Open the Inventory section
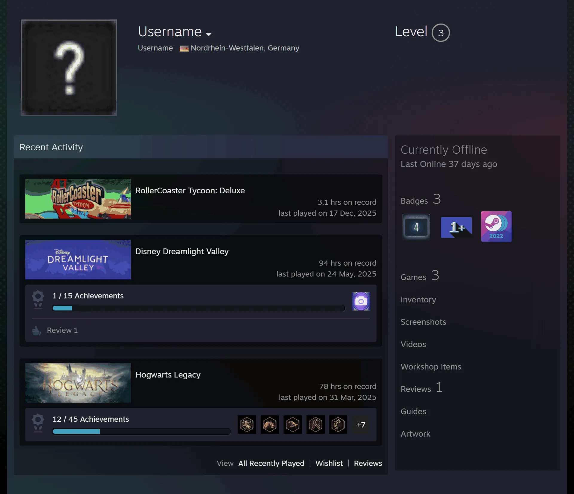Screen dimensions: 574x494 [418, 299]
